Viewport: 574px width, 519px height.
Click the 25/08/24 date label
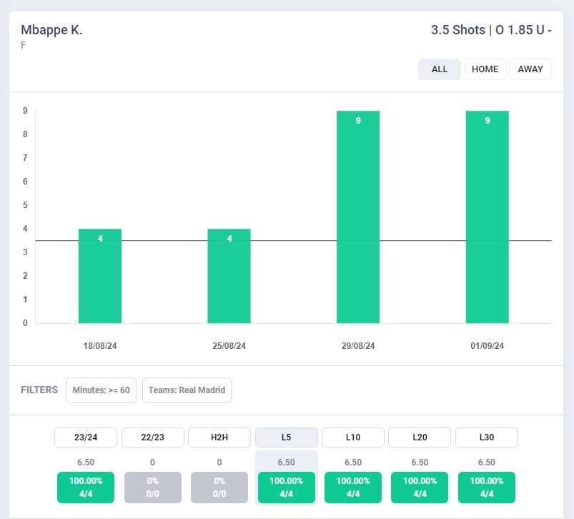pos(229,346)
